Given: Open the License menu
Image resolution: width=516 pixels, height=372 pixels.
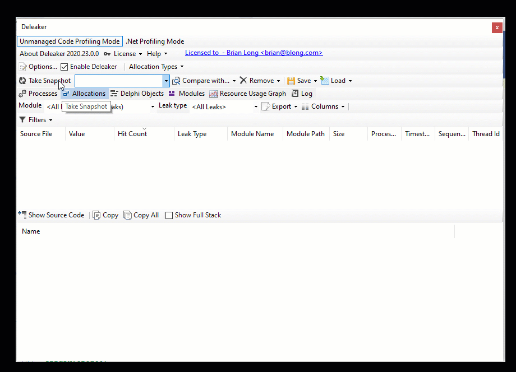Looking at the screenshot, I should click(x=123, y=54).
